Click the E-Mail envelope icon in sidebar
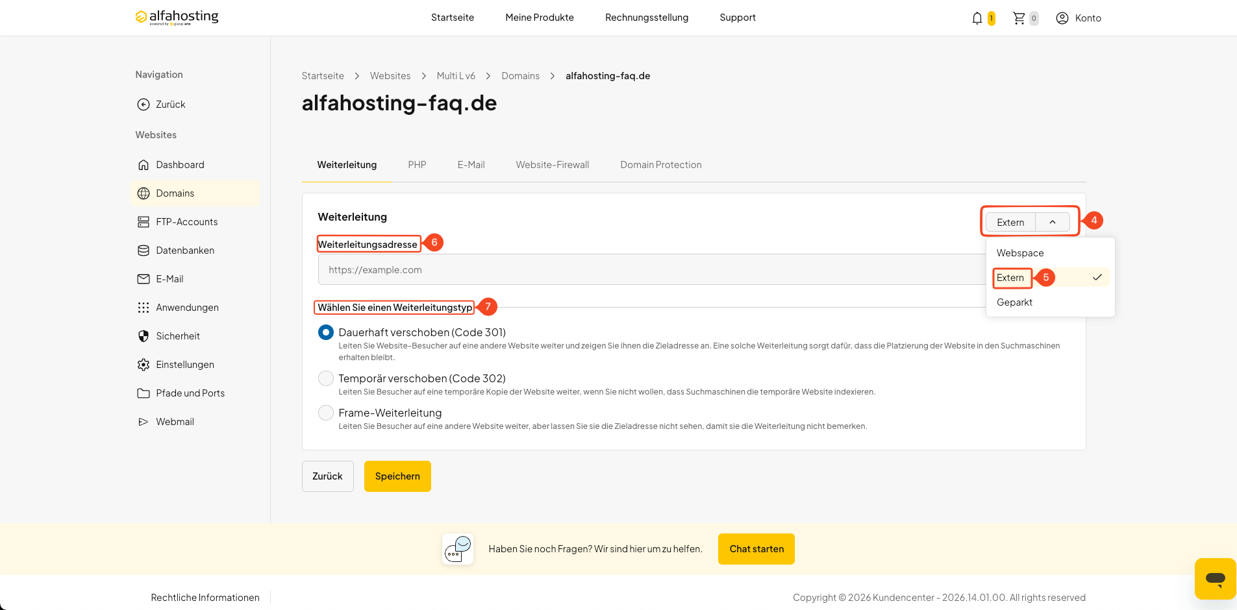 click(144, 279)
